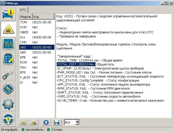Switch to the DTC tab
This screenshot has width=174, height=133.
(x=23, y=10)
